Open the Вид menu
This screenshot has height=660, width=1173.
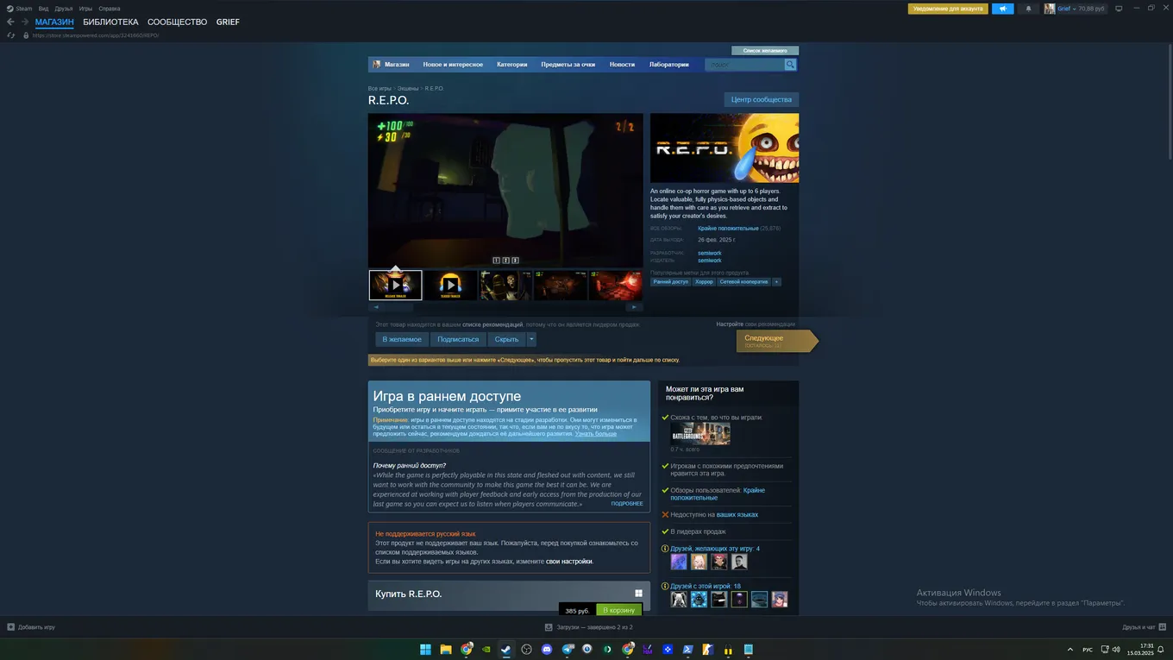(43, 9)
